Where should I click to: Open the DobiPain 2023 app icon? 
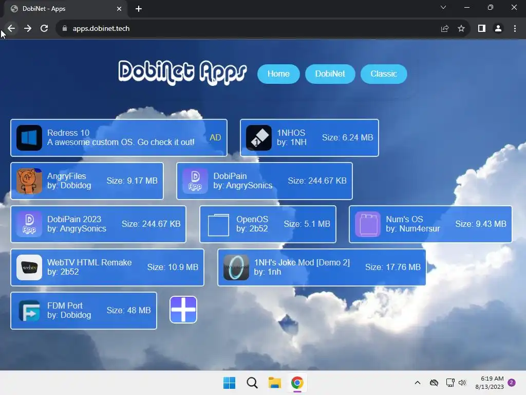click(29, 224)
